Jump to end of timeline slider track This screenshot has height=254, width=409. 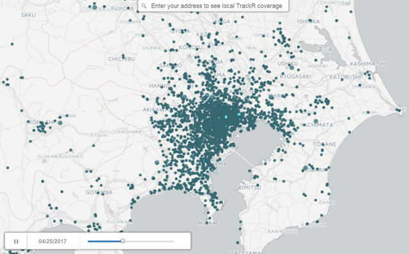tap(173, 241)
